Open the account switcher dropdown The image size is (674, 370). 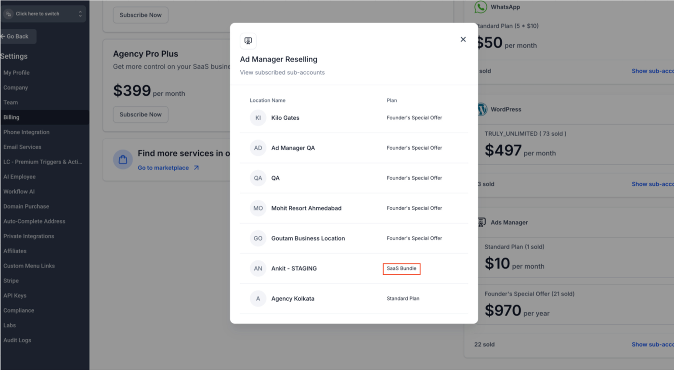pos(44,14)
